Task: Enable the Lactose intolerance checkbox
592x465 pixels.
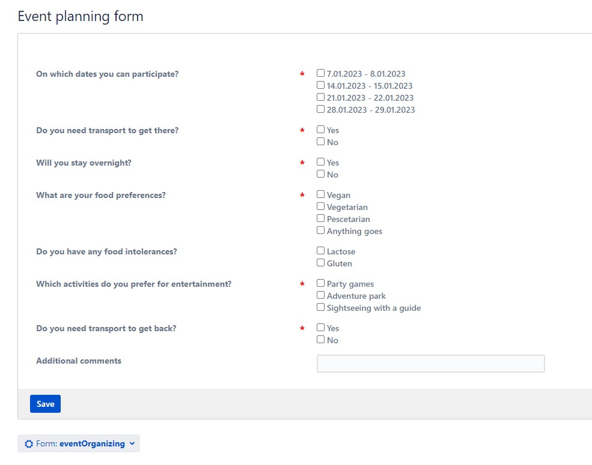Action: pyautogui.click(x=320, y=250)
